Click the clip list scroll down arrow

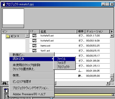point(112,79)
